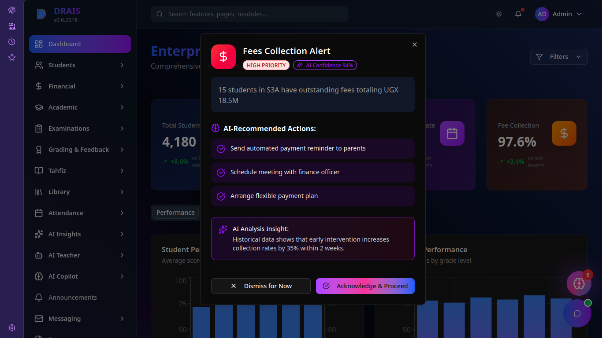
Task: Focus the search features input field
Action: pos(249,14)
